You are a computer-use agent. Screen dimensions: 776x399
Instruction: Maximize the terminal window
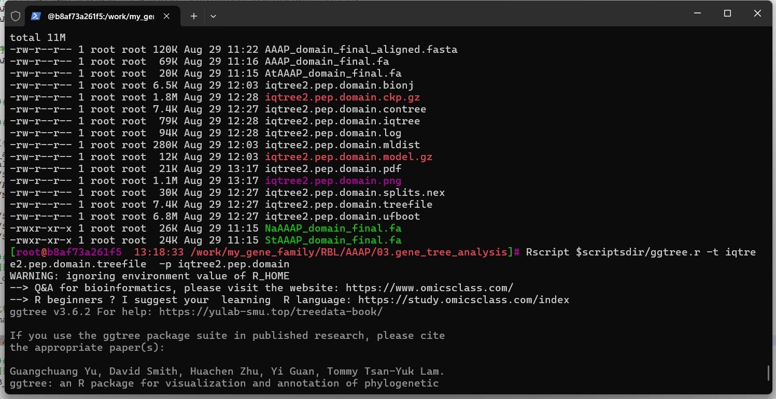coord(727,13)
